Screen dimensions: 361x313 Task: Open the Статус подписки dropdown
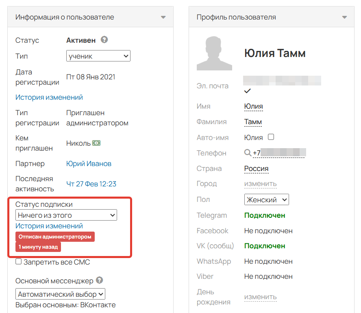(66, 215)
